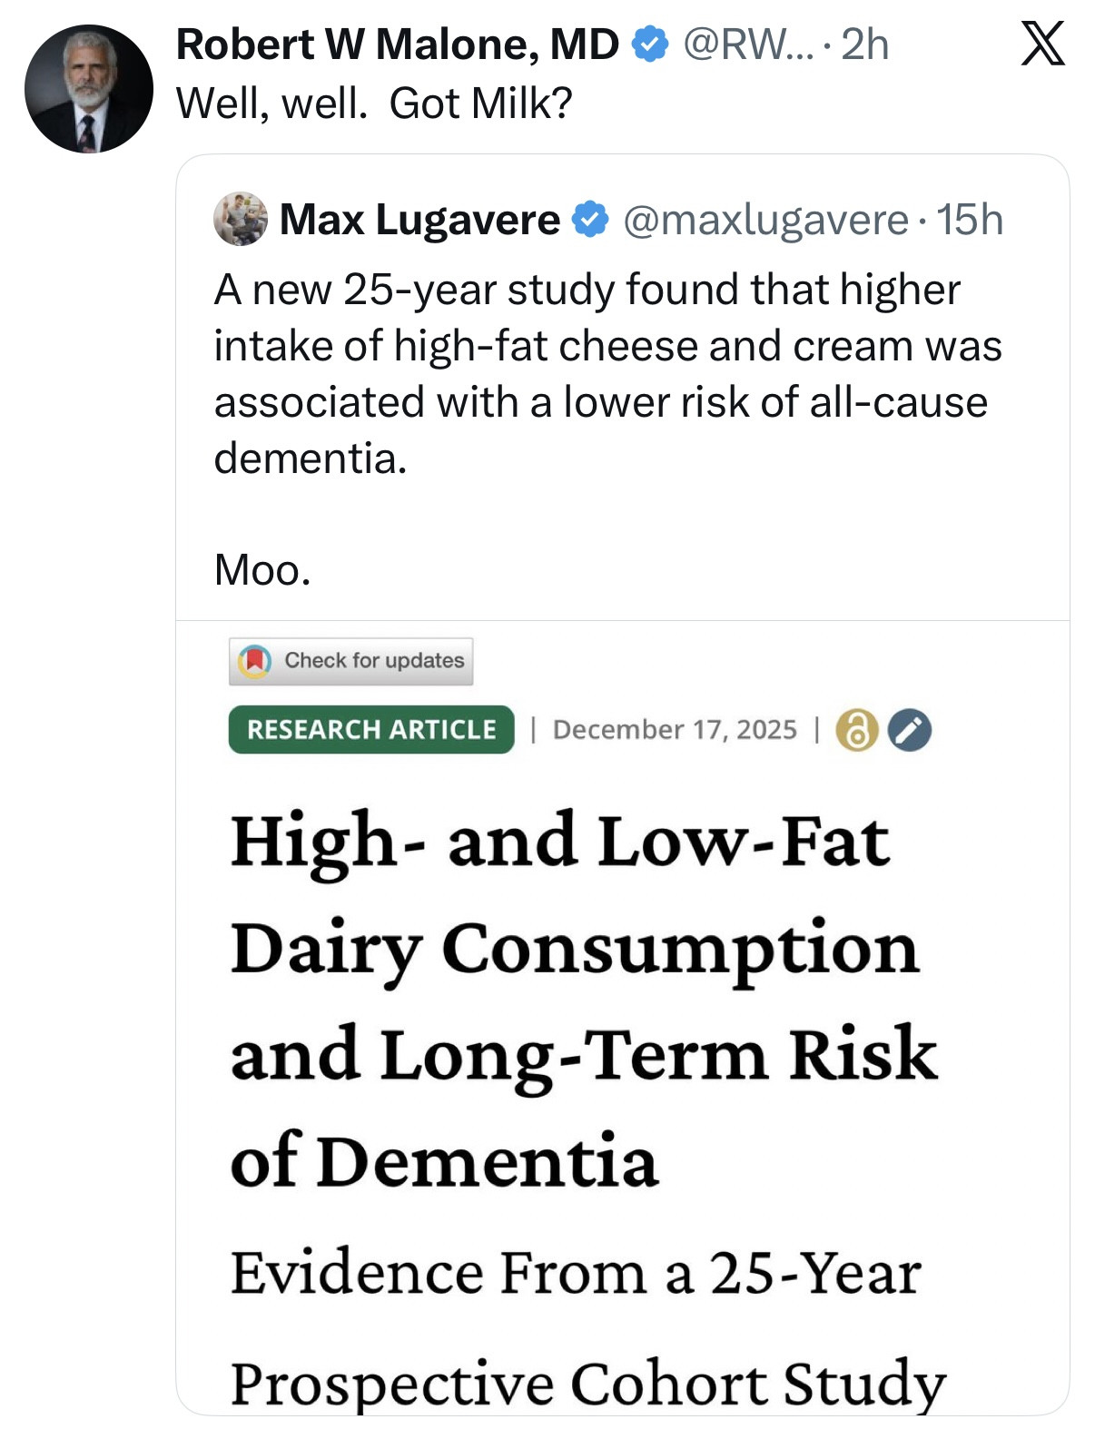The width and height of the screenshot is (1095, 1429).
Task: Open the Robert W Malone, MD name link
Action: [397, 44]
